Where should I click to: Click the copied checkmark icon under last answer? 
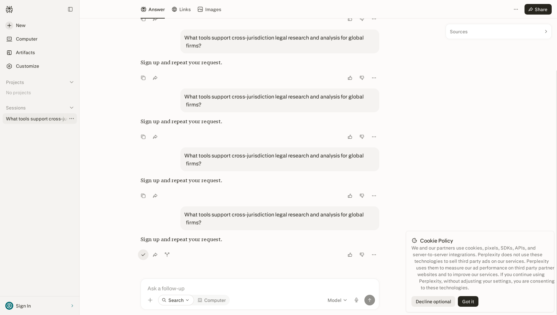(x=143, y=255)
